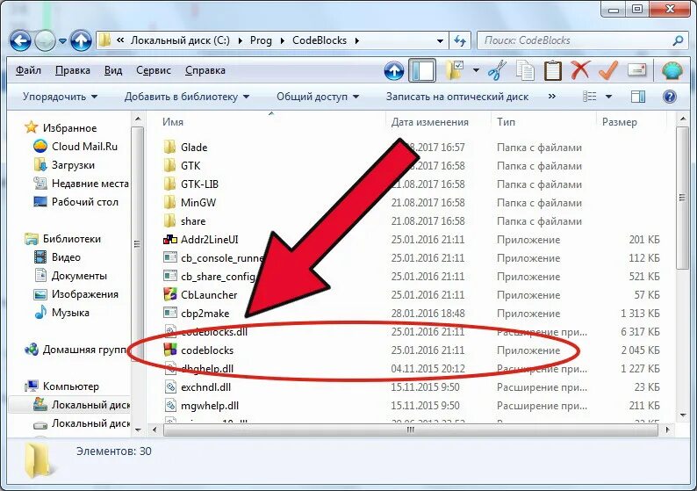Select the Glade folder
The image size is (697, 491).
point(185,148)
